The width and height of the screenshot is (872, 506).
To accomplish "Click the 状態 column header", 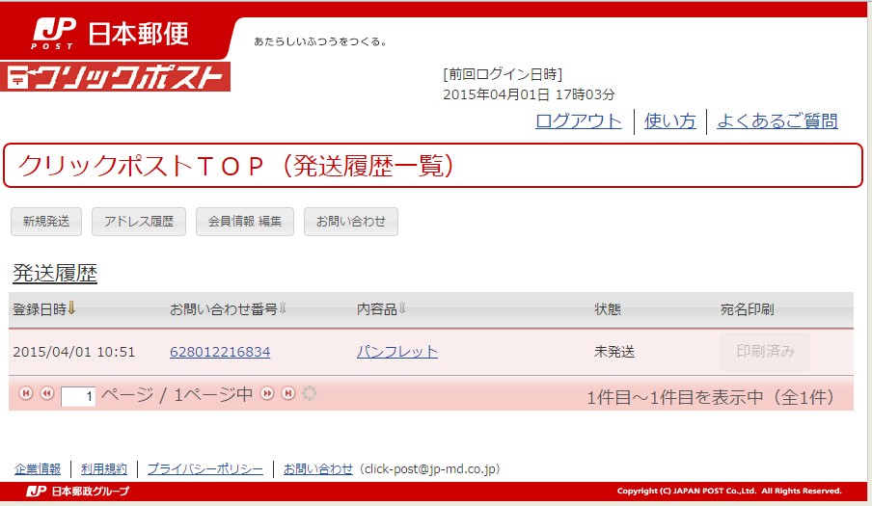I will click(x=608, y=309).
